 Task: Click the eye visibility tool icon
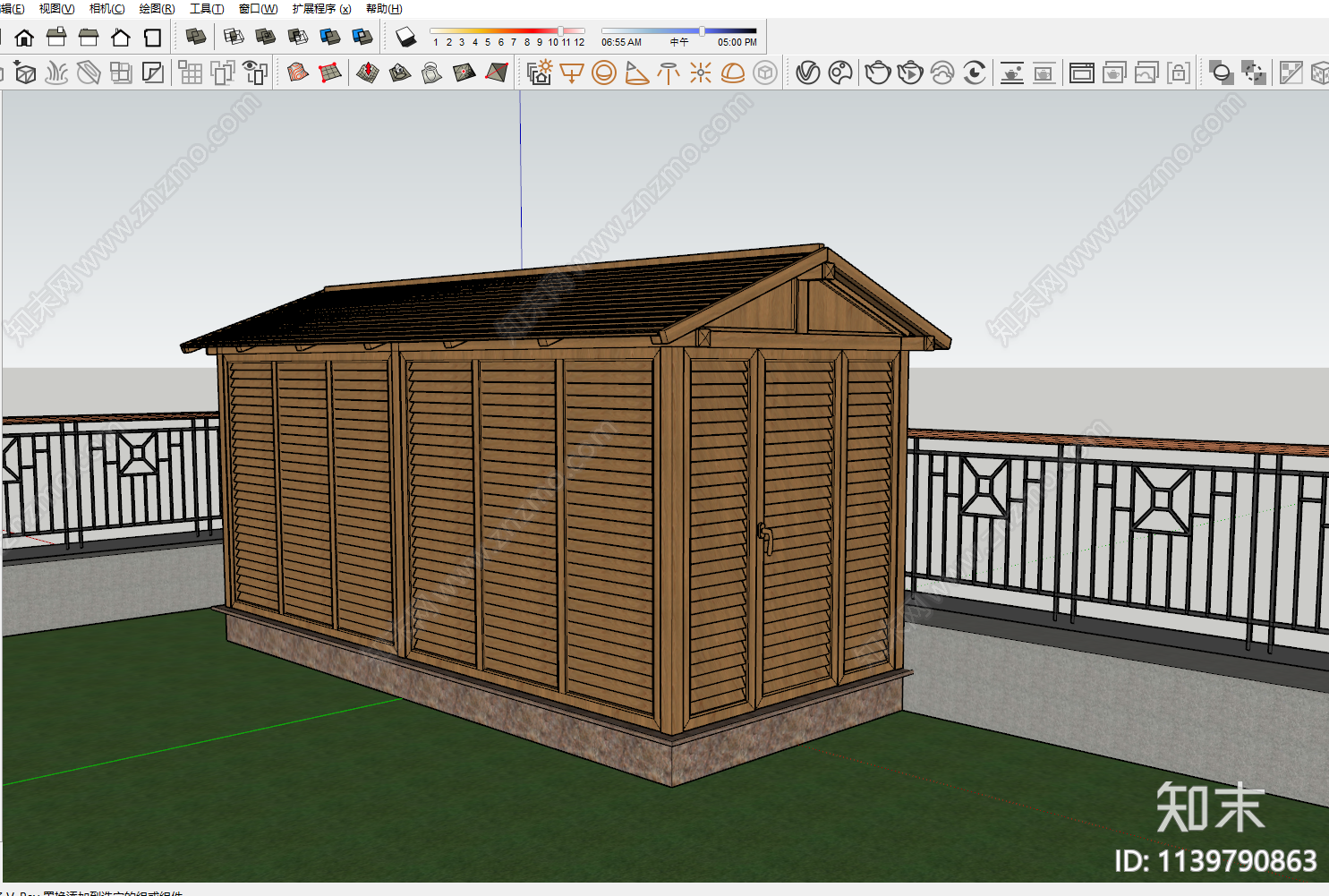click(x=255, y=73)
